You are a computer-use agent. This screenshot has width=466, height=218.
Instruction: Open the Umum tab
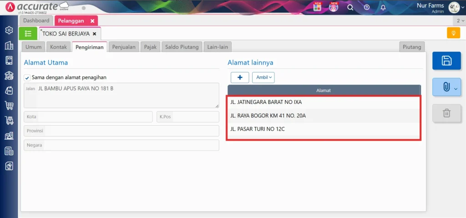[33, 47]
